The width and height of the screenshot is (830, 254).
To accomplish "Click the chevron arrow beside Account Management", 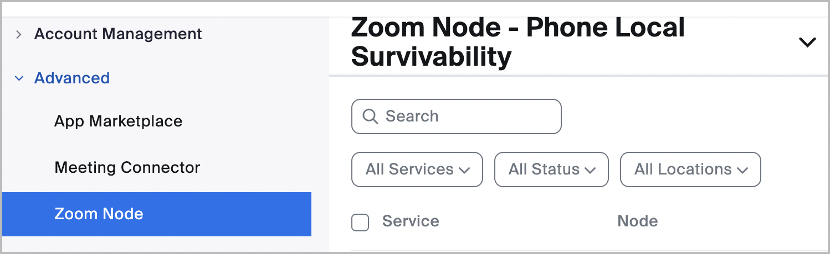I will (x=19, y=34).
